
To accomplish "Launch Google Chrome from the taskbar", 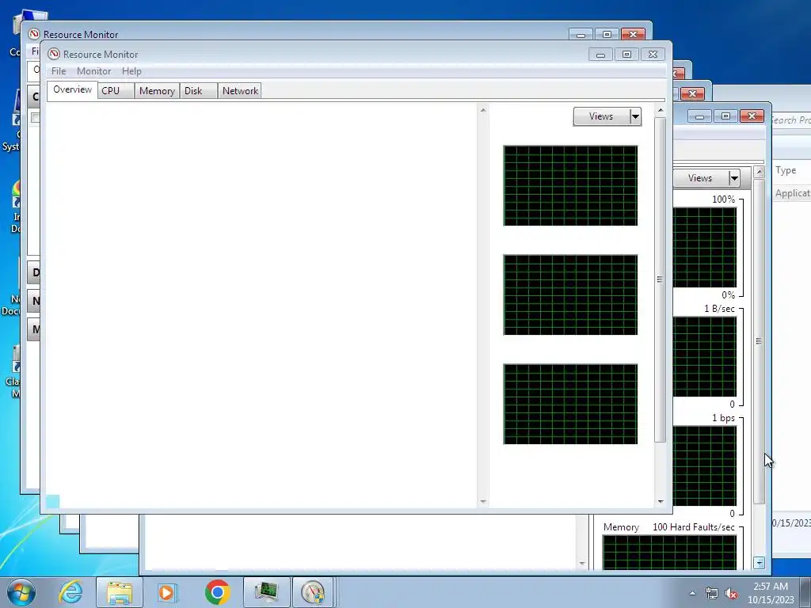I will point(217,592).
